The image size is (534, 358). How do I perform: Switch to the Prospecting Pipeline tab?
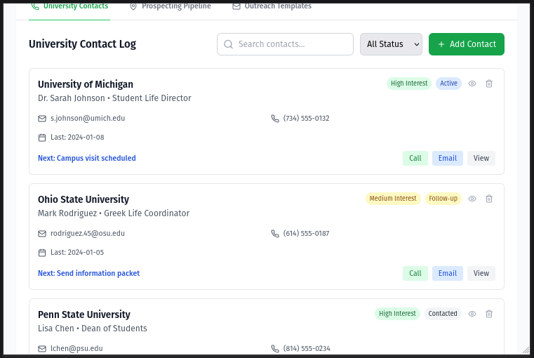(175, 6)
